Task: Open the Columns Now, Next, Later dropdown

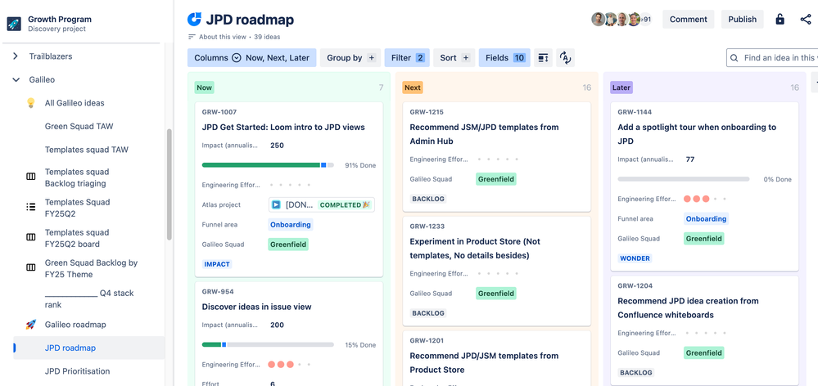Action: tap(252, 58)
